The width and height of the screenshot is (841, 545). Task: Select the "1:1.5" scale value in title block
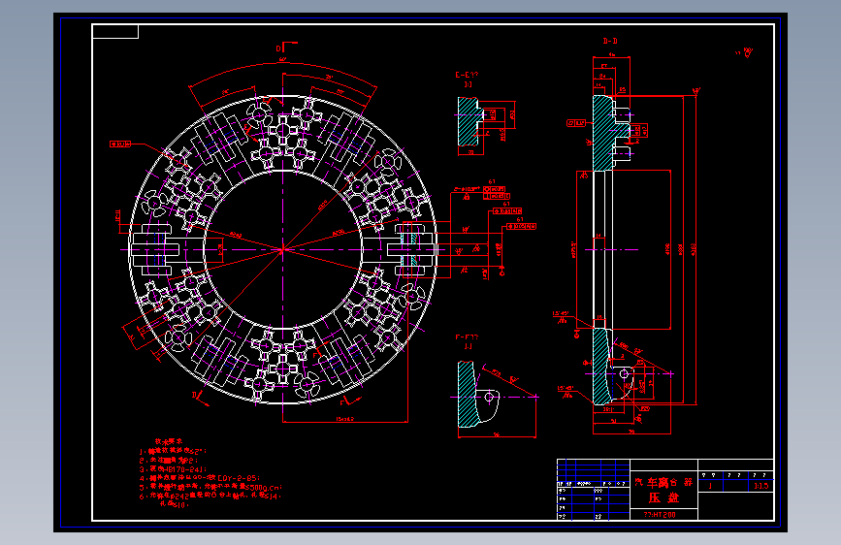pos(760,486)
